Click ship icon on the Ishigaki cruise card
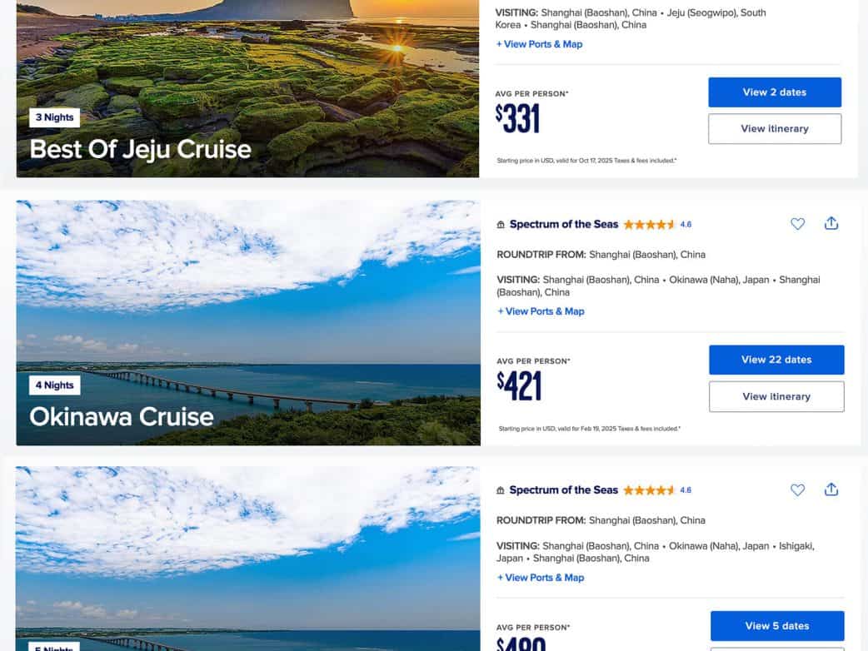The image size is (868, 651). pos(501,491)
